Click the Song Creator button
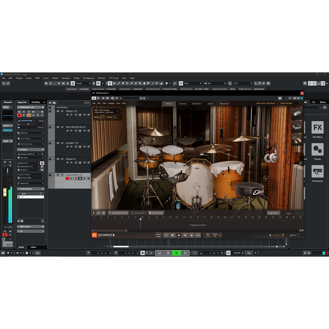This screenshot has height=329, width=329. pos(274,213)
